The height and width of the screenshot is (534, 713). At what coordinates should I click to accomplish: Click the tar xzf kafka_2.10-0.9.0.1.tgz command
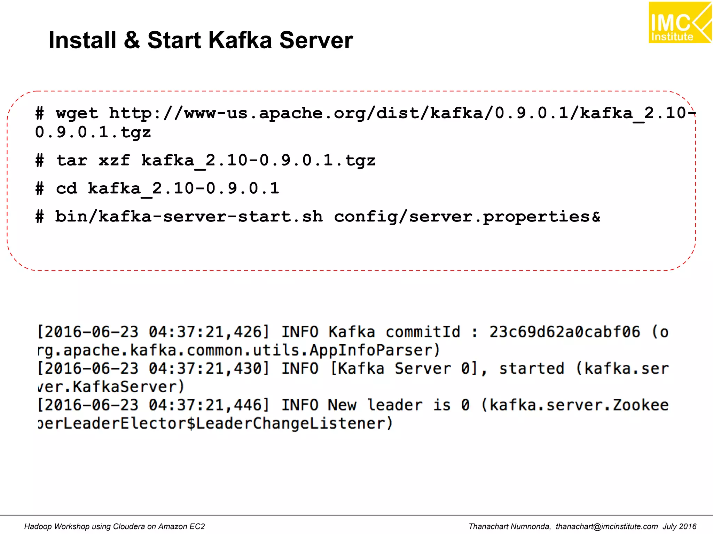click(x=205, y=161)
